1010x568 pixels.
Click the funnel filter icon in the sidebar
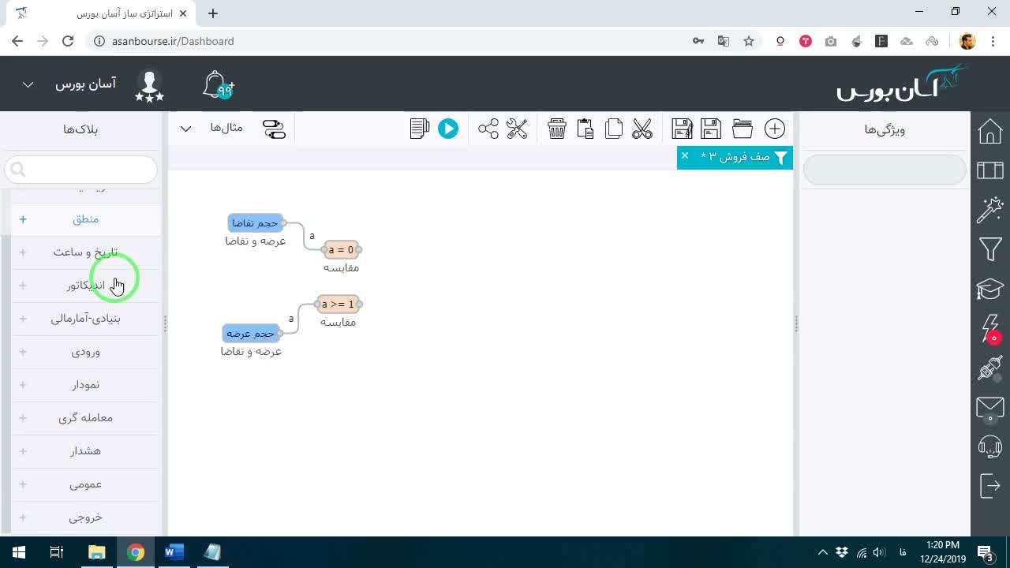point(989,249)
